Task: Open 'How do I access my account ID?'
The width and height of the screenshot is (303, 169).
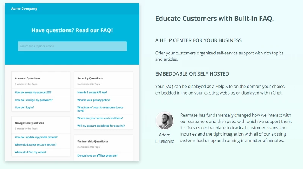Action: (33, 93)
